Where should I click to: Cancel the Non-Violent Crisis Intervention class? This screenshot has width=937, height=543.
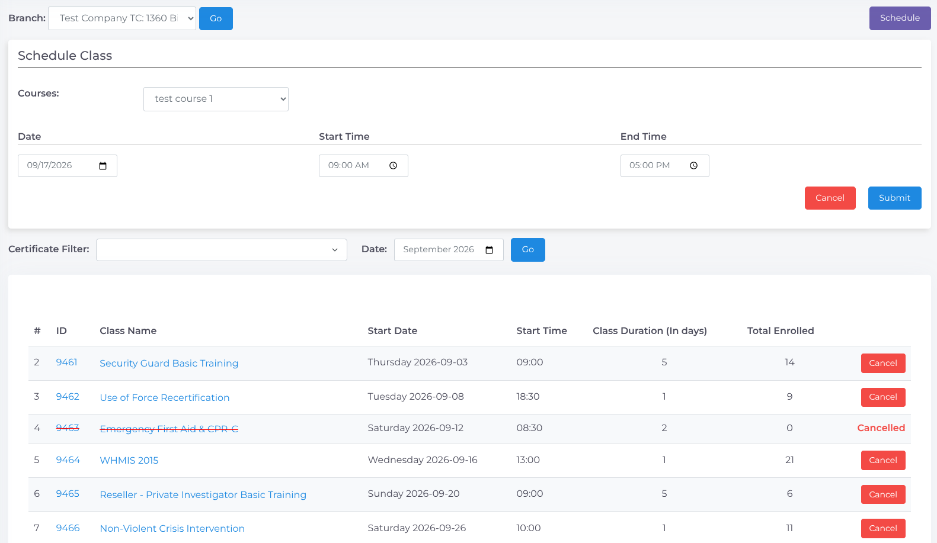pyautogui.click(x=883, y=528)
